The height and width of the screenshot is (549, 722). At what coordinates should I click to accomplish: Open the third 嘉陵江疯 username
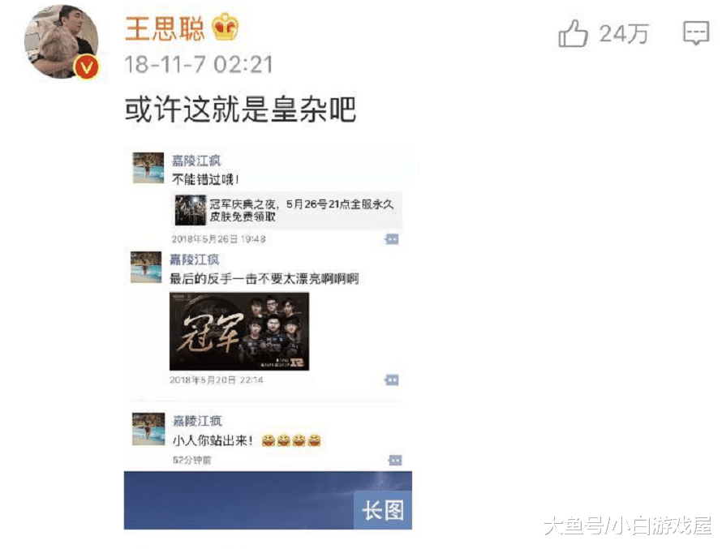tap(197, 421)
